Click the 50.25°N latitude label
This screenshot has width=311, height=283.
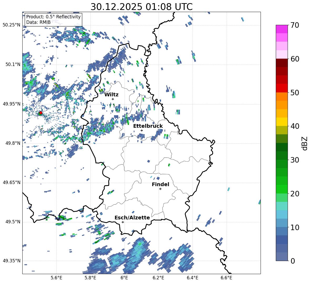tap(12, 25)
